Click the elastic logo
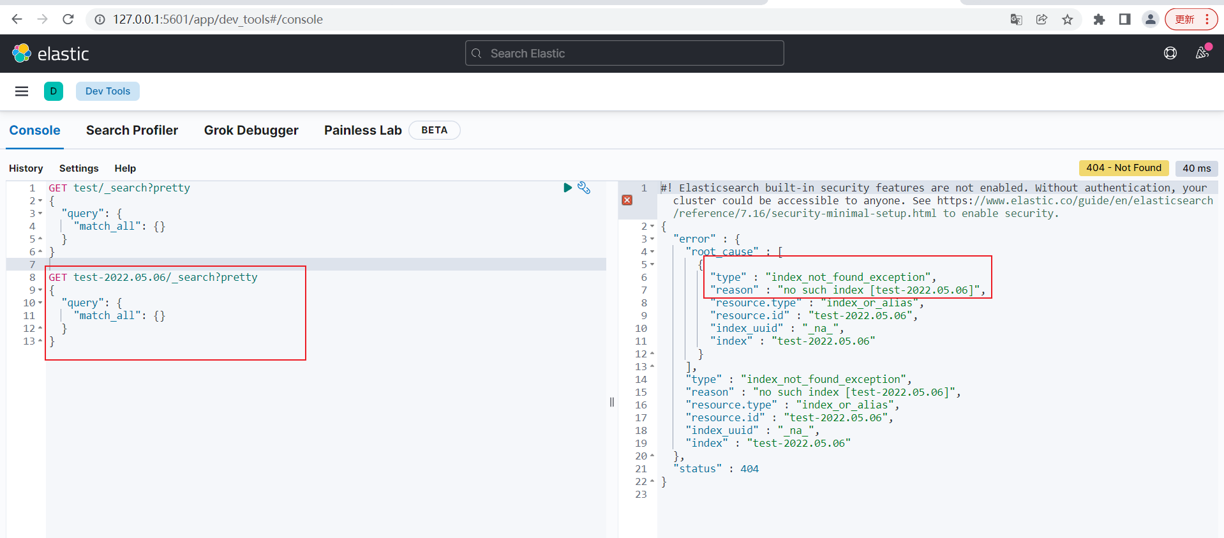1224x538 pixels. (x=50, y=54)
